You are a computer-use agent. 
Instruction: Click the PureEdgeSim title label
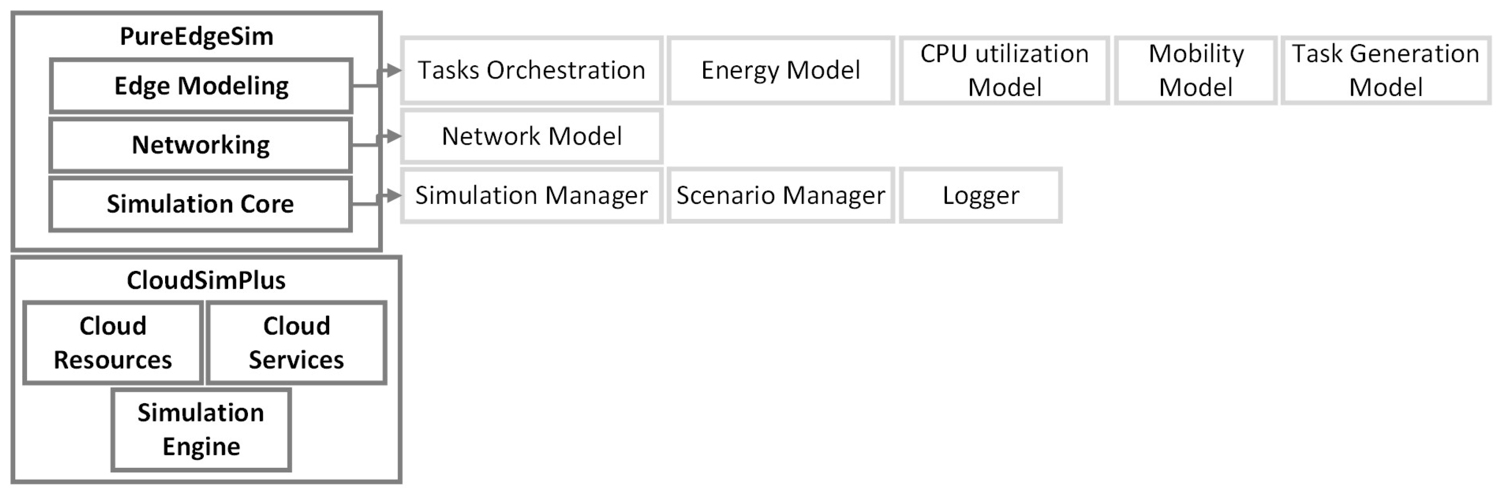tap(197, 36)
